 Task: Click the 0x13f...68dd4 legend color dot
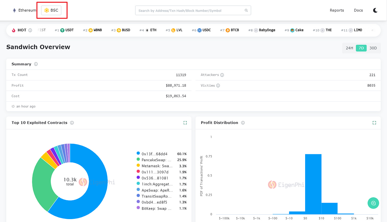[x=138, y=153]
